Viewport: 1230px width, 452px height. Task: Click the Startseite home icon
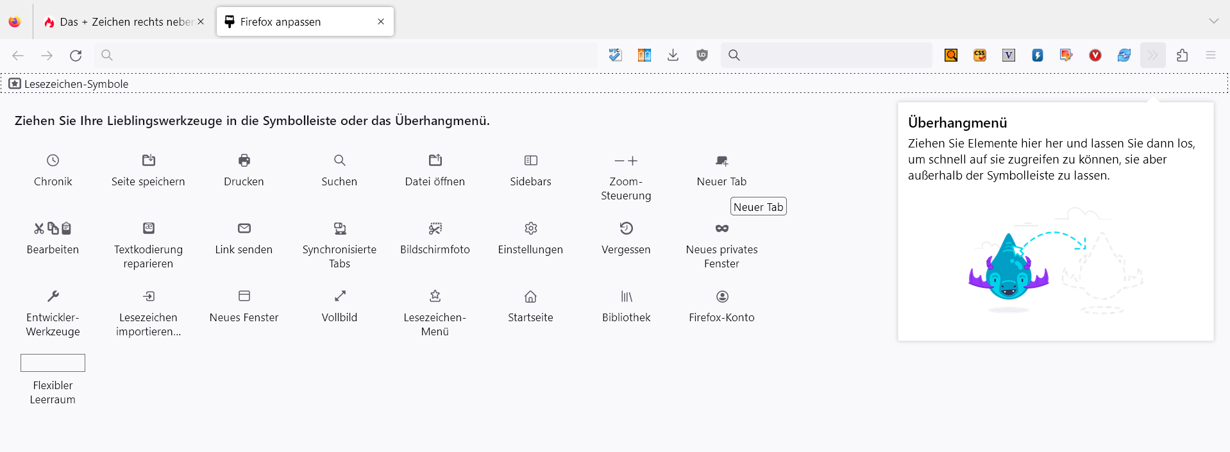(530, 296)
